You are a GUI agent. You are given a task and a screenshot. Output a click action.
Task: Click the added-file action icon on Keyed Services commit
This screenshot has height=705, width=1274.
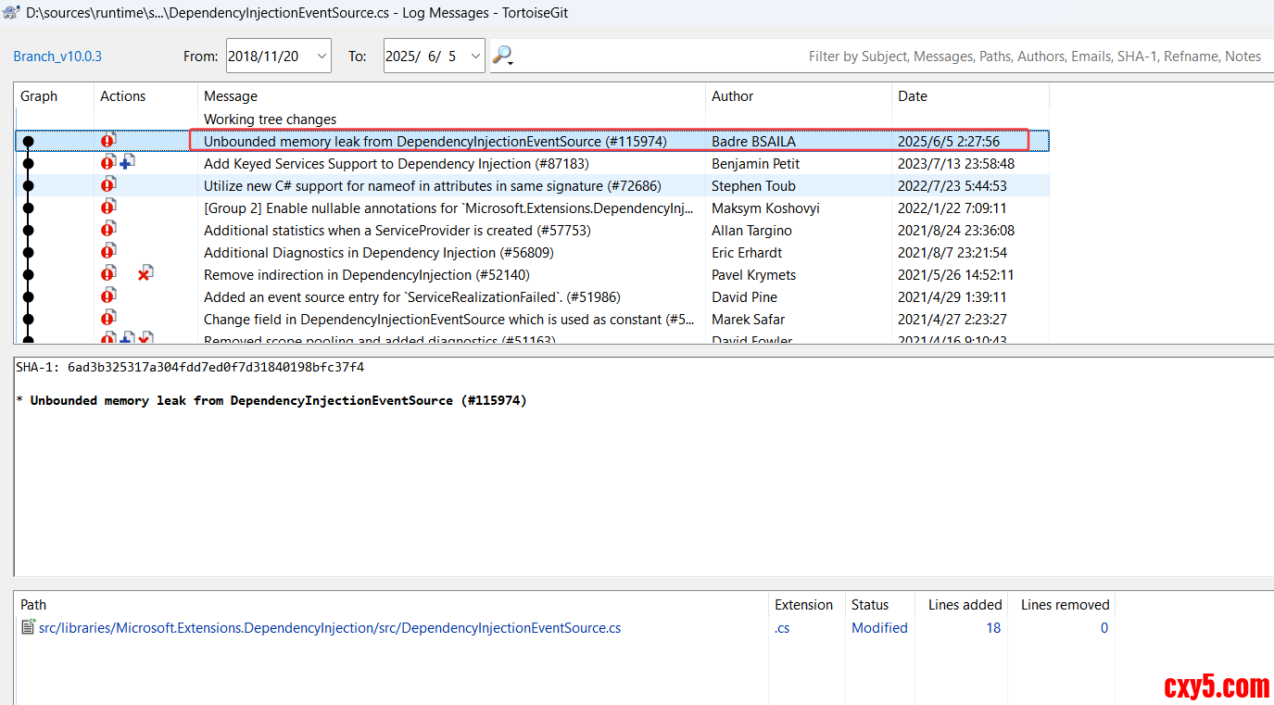[x=128, y=163]
